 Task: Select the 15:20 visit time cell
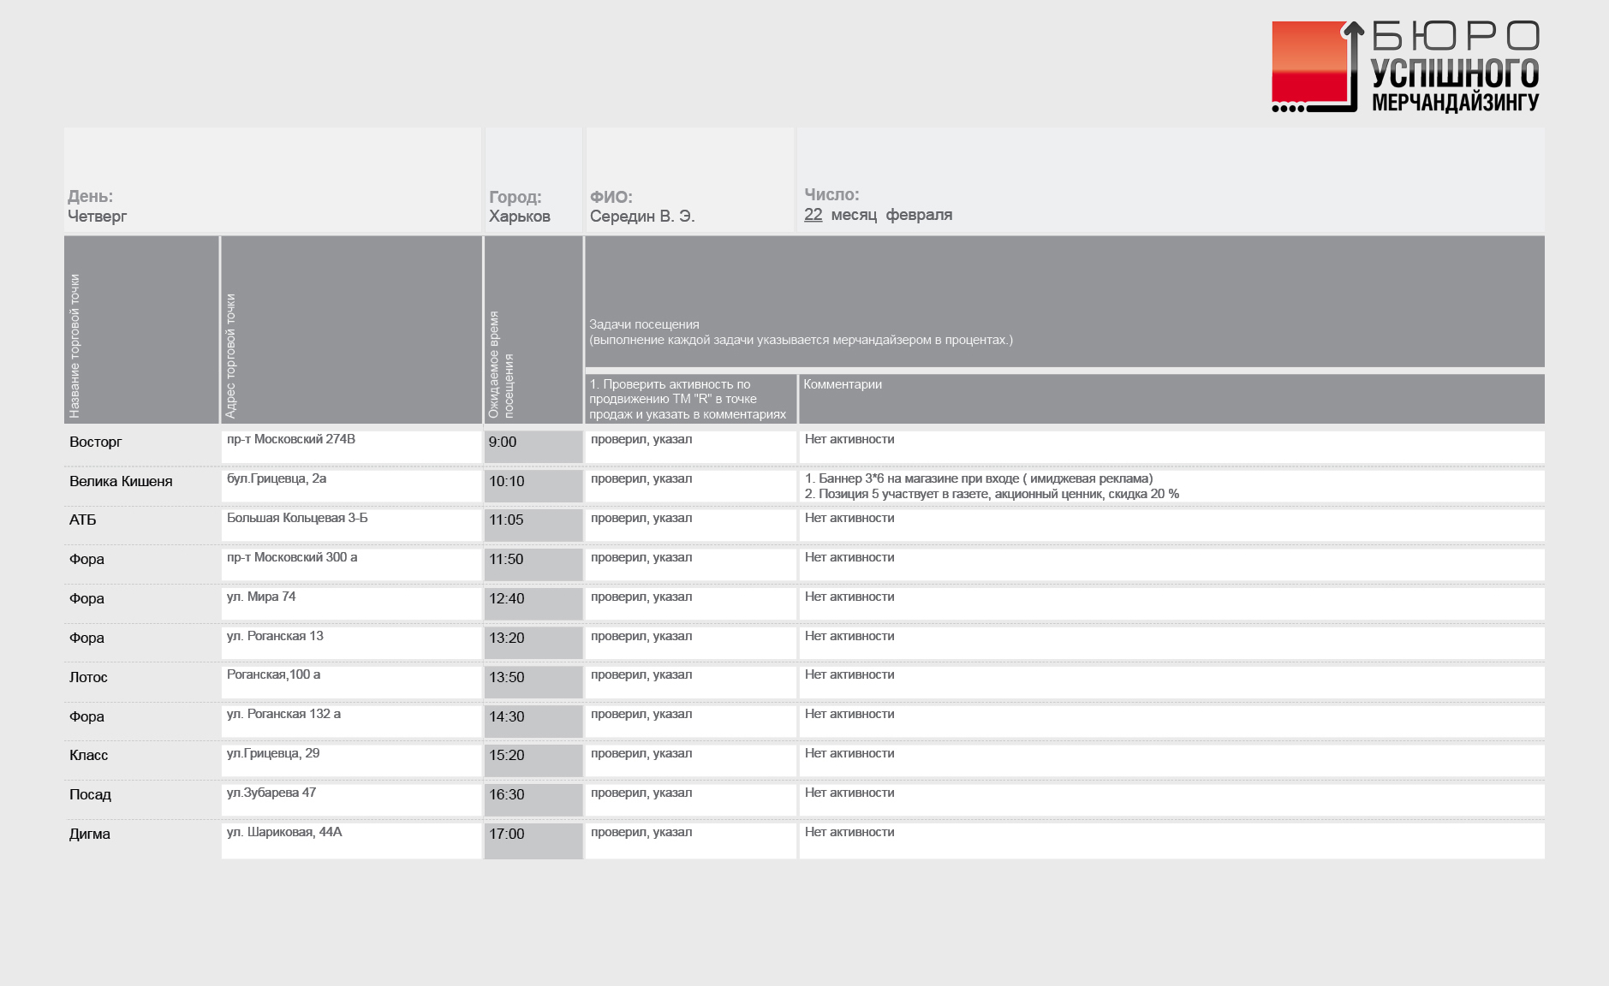533,761
